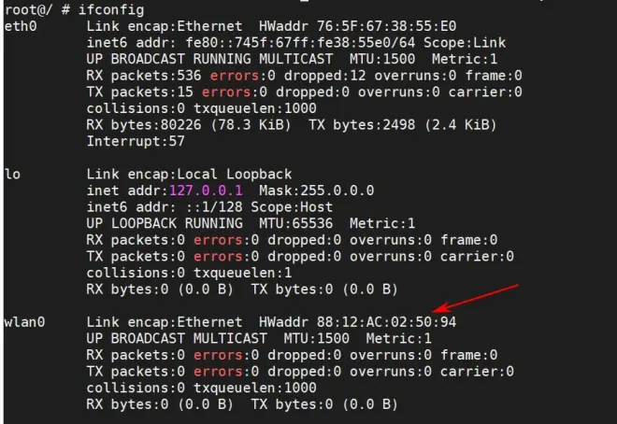Viewport: 617px width, 424px height.
Task: Click the eth0 txqueuelen:1000 text
Action: coord(255,108)
